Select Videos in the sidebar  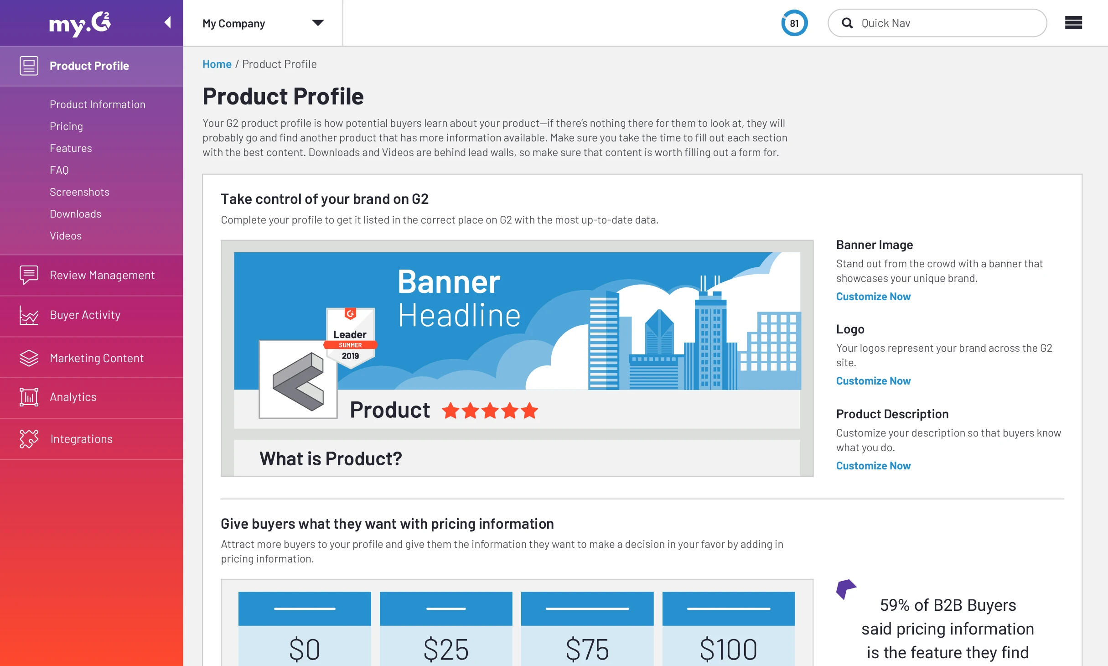pyautogui.click(x=66, y=235)
